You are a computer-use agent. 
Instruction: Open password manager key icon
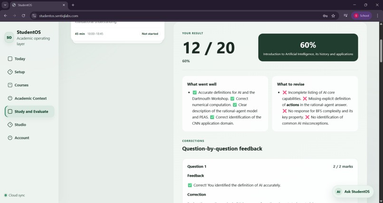pos(325,16)
